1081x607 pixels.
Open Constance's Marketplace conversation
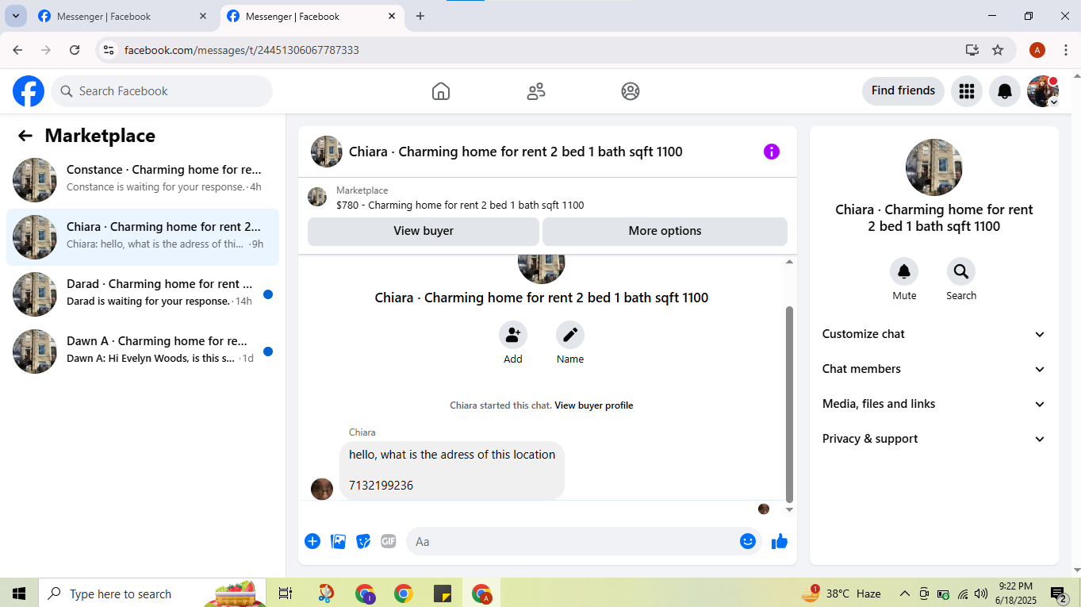point(143,180)
